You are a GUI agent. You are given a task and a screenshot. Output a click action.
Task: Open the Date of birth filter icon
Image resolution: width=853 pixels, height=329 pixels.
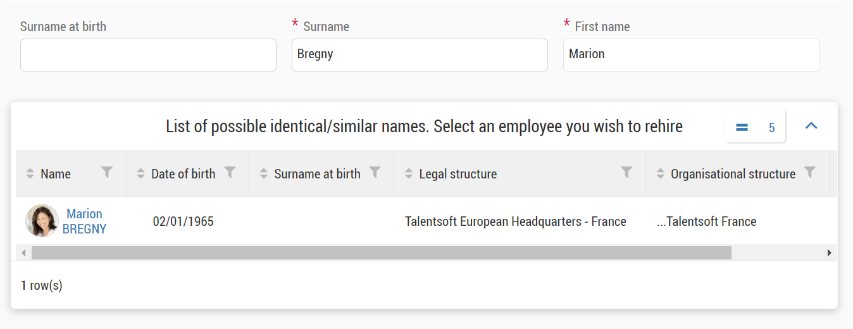coord(230,172)
